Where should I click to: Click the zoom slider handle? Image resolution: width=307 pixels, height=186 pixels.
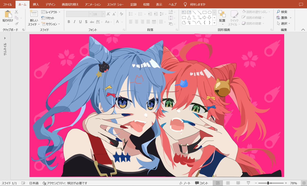click(x=268, y=183)
